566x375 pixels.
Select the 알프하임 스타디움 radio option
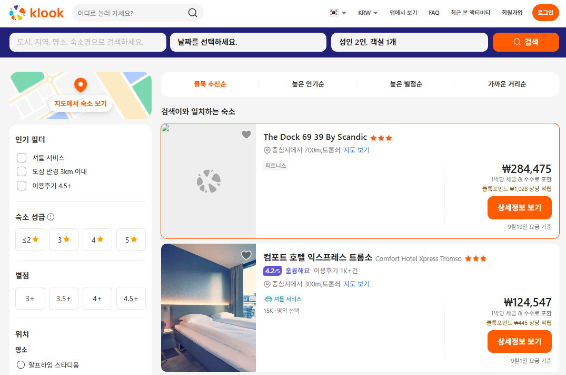pyautogui.click(x=21, y=365)
